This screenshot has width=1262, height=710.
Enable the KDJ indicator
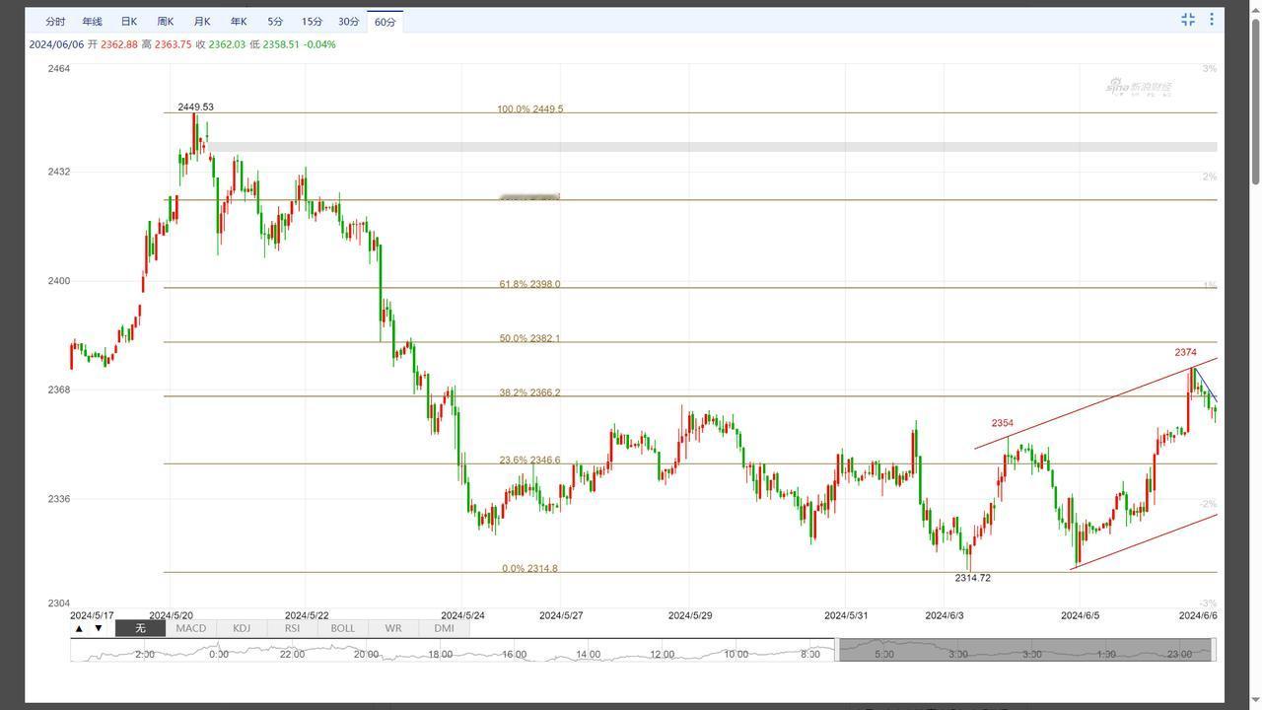click(242, 628)
